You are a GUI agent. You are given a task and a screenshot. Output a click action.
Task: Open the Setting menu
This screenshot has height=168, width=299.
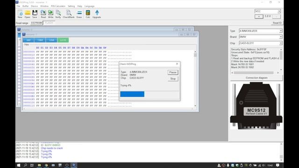tap(71, 6)
